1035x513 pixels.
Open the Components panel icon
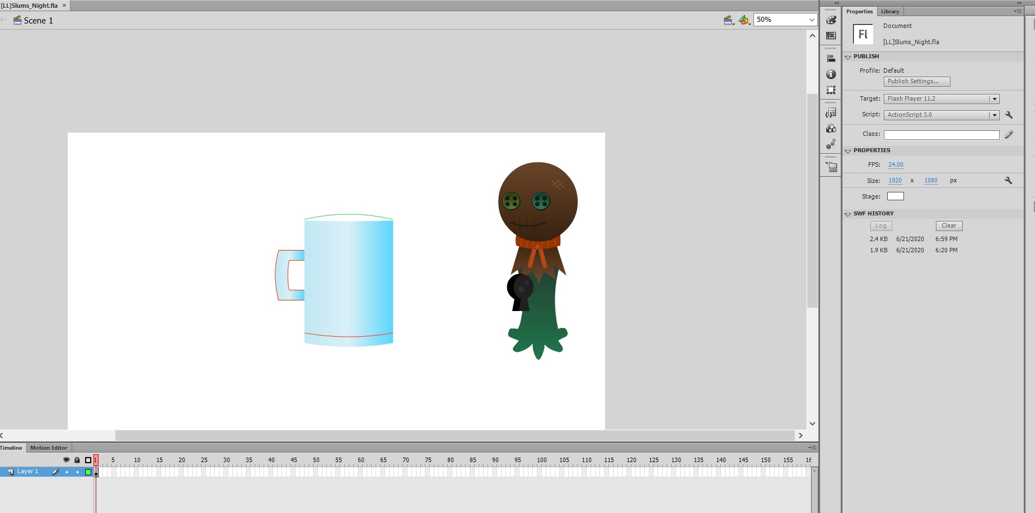(x=831, y=129)
